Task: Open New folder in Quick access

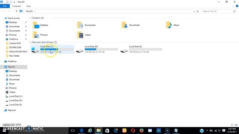Action: 14,56
